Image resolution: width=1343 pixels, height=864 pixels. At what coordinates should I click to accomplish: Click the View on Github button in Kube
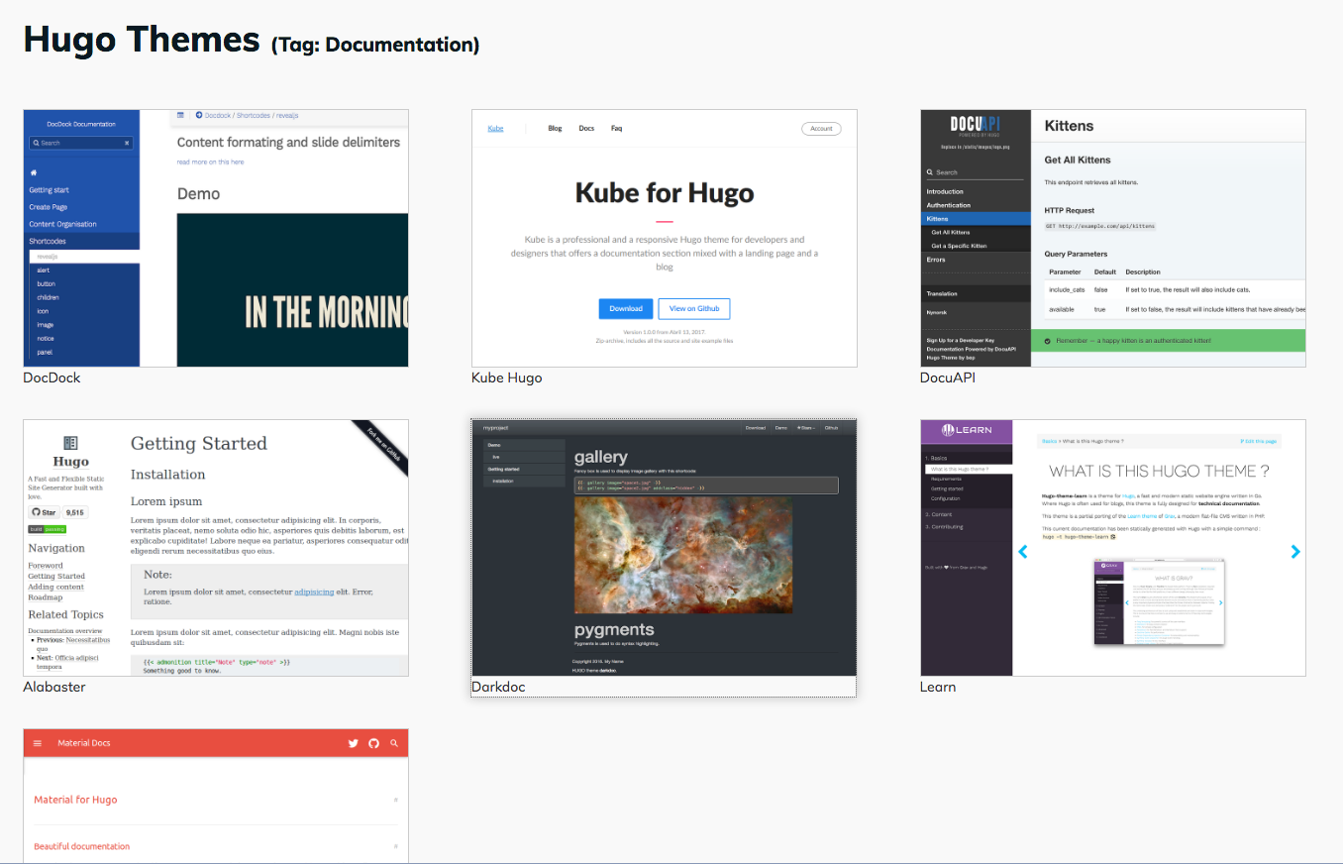pos(694,308)
